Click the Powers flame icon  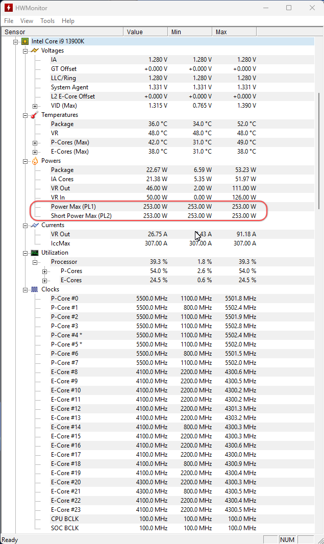click(35, 161)
